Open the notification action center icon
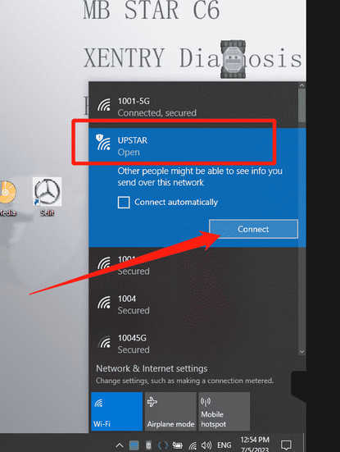 [286, 445]
